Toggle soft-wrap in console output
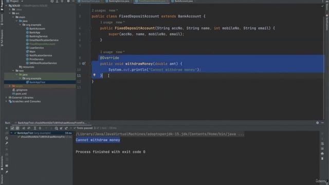Image resolution: width=329 pixels, height=185 pixels. click(322, 144)
